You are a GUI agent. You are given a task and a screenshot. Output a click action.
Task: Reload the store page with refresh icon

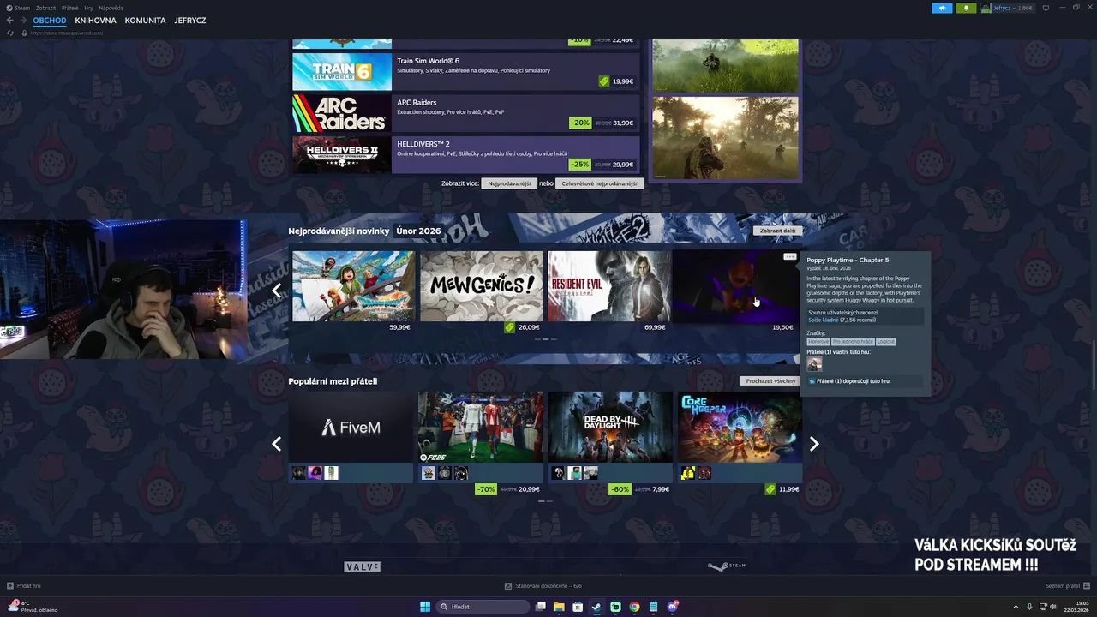click(10, 33)
